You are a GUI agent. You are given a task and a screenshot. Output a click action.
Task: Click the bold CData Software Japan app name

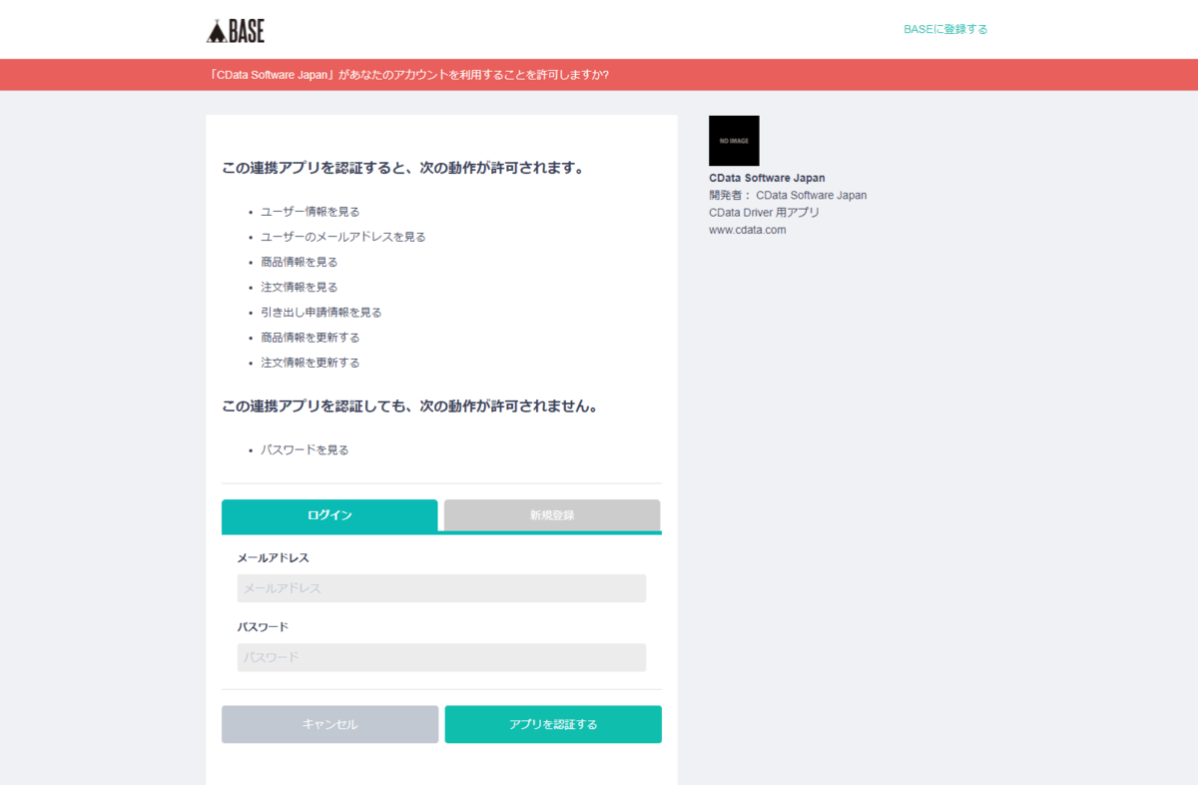767,178
